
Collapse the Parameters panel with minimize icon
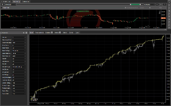pos(24,33)
